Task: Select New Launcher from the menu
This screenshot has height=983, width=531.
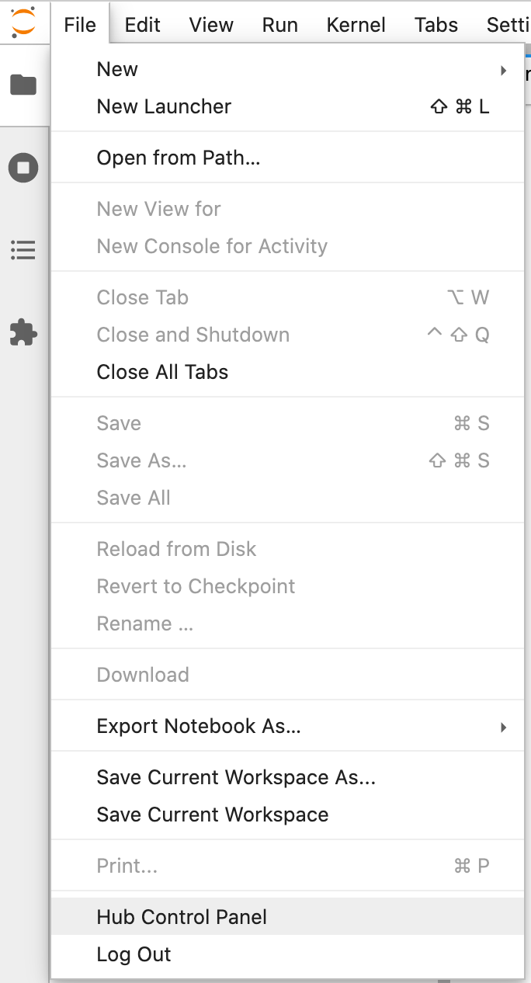Action: (x=163, y=106)
